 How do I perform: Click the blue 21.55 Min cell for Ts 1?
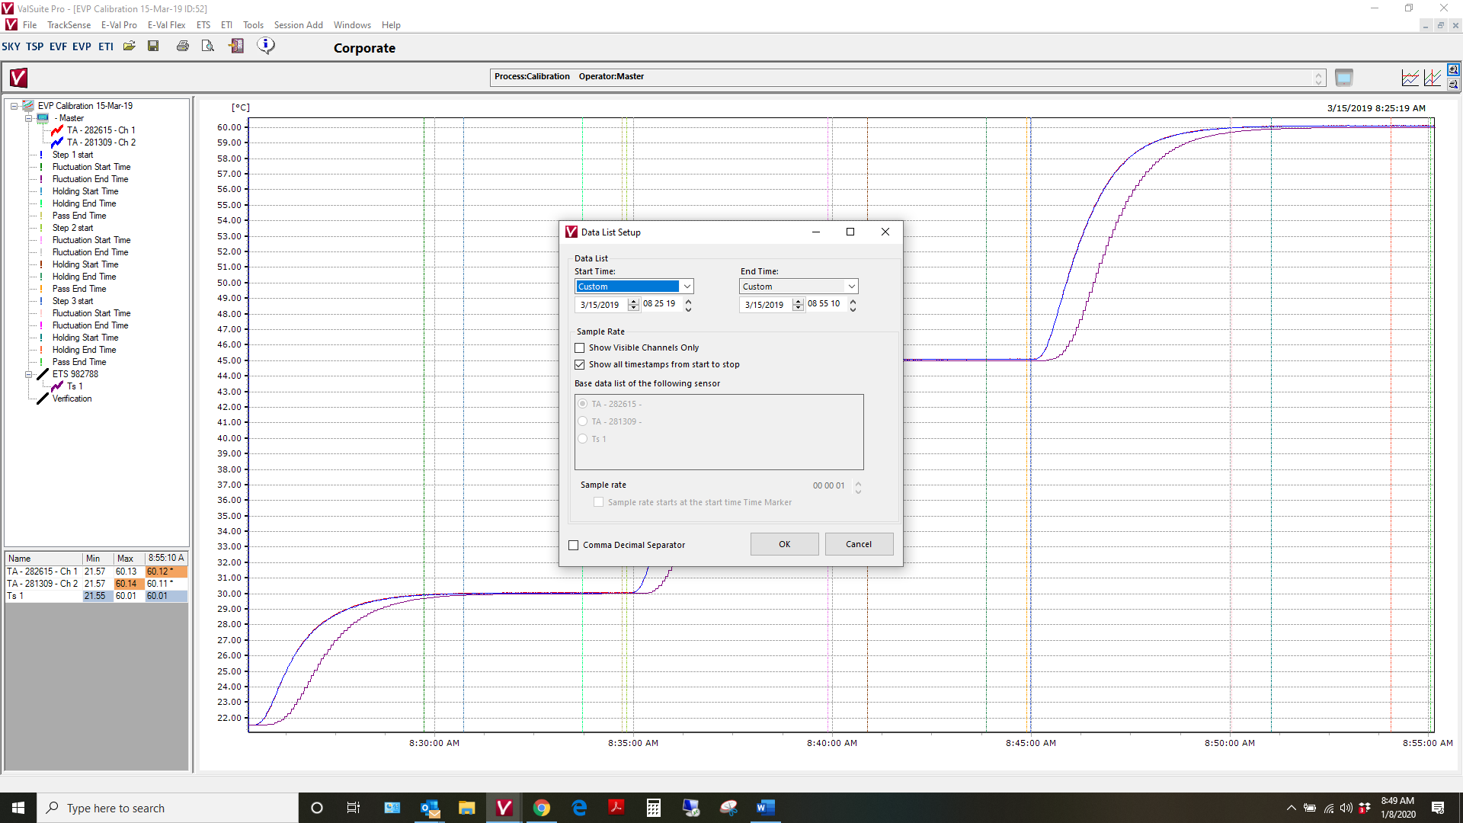(98, 596)
